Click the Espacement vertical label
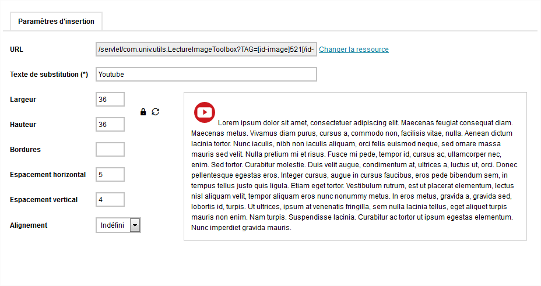541x286 pixels. click(44, 200)
